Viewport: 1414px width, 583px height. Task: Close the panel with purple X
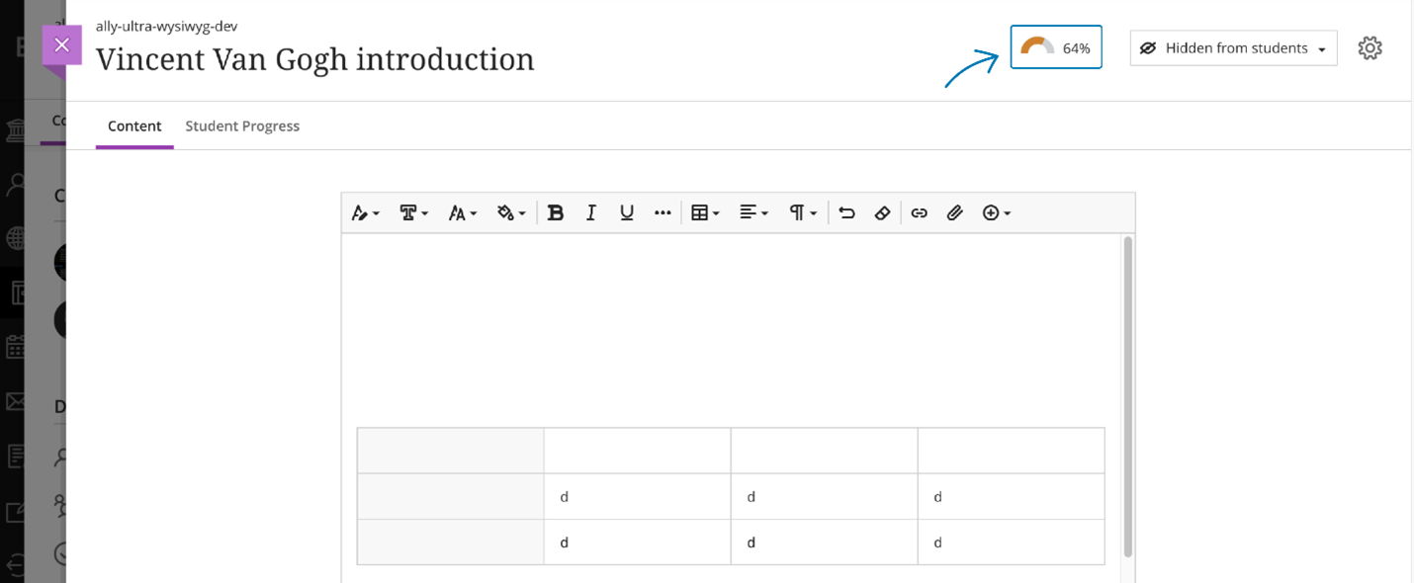pyautogui.click(x=61, y=44)
